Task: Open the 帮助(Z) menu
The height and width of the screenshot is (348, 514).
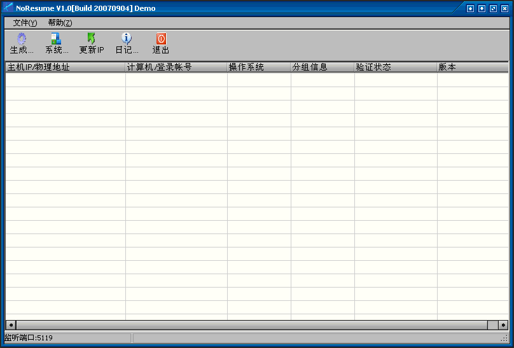Action: point(60,23)
